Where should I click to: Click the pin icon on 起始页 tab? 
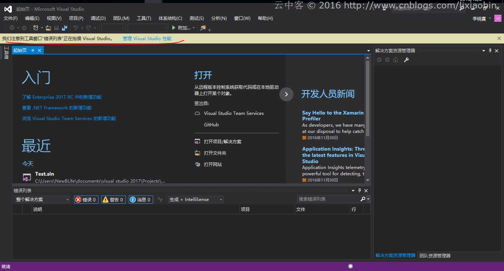(x=32, y=50)
